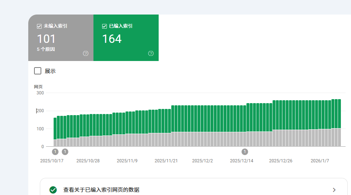The width and height of the screenshot is (351, 195).
Task: Click gray segment of the first chart bar
Action: click(55, 143)
